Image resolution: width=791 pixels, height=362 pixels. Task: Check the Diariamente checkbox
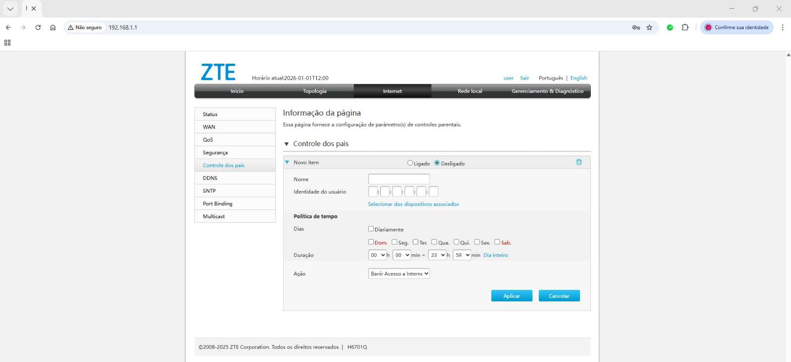371,229
